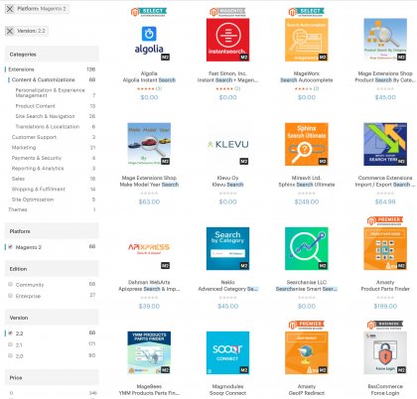The image size is (417, 399).
Task: Check the 2.1 version checkbox
Action: [x=10, y=344]
